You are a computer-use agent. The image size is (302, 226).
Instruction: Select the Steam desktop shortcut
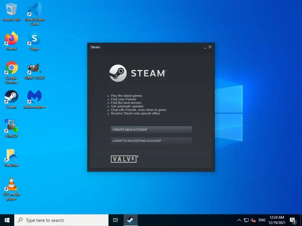point(12,99)
